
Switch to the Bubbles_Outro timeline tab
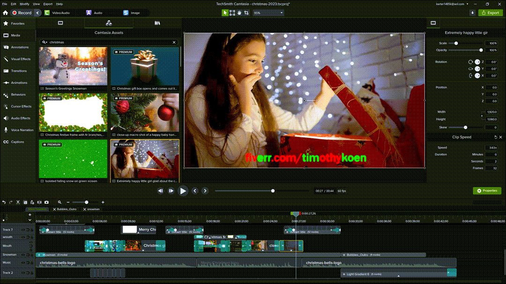coord(66,209)
